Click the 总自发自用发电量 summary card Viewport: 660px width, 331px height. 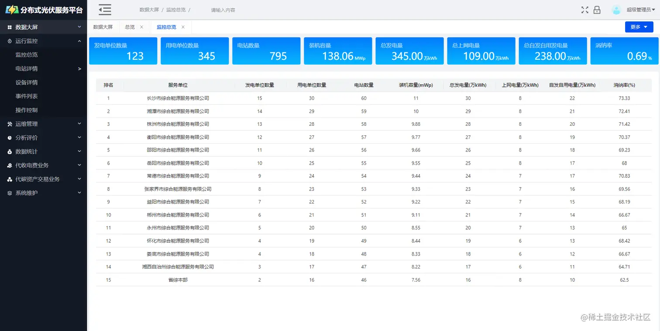click(x=553, y=51)
